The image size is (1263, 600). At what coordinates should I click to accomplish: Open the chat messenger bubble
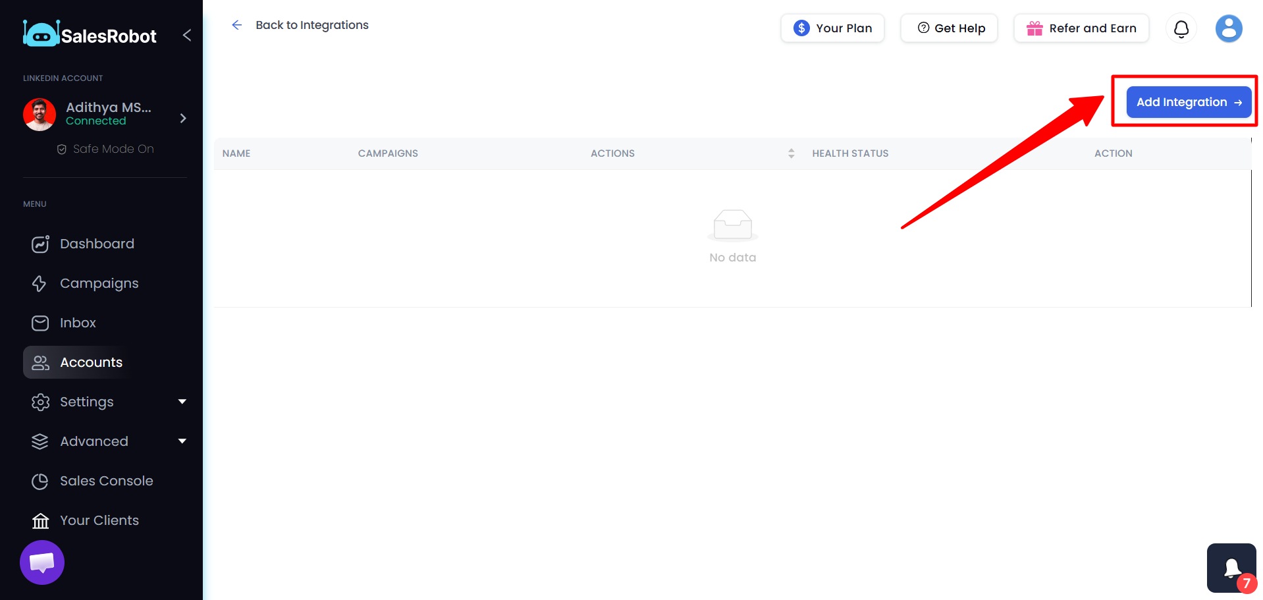41,562
